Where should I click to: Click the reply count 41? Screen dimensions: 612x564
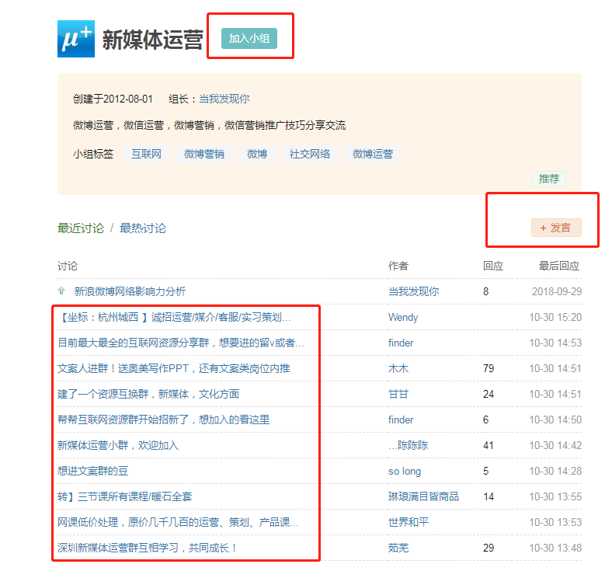[x=489, y=445]
